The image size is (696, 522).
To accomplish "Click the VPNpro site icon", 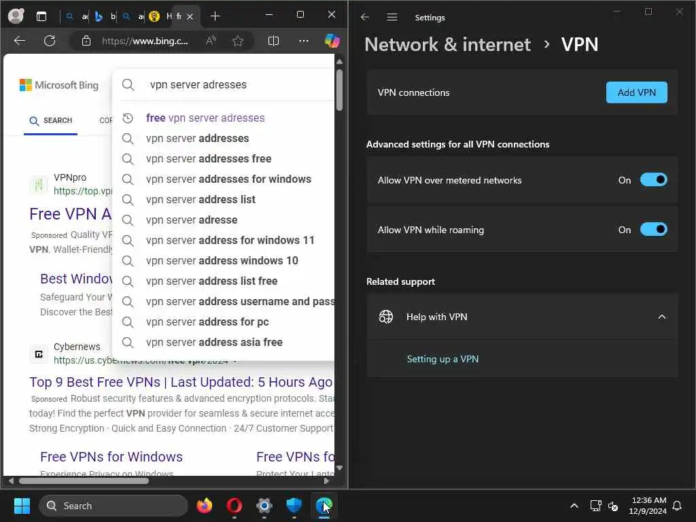I will (x=39, y=184).
